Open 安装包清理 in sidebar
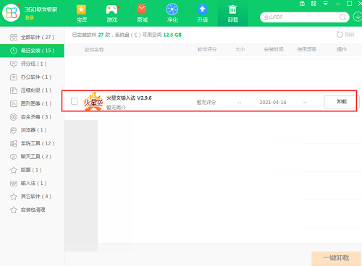Screen dimensions: 362x266 (32, 210)
